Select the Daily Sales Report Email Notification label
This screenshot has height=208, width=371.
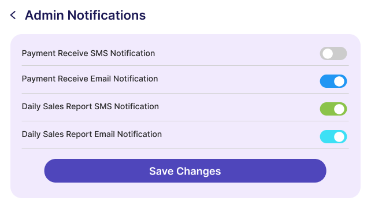point(92,134)
